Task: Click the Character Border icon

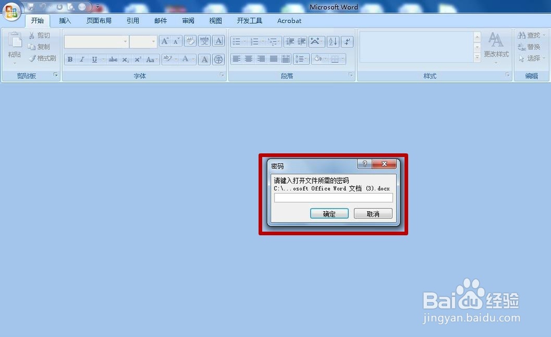Action: (218, 41)
